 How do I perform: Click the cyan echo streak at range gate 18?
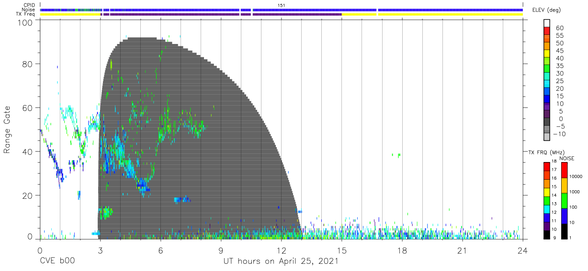182,199
